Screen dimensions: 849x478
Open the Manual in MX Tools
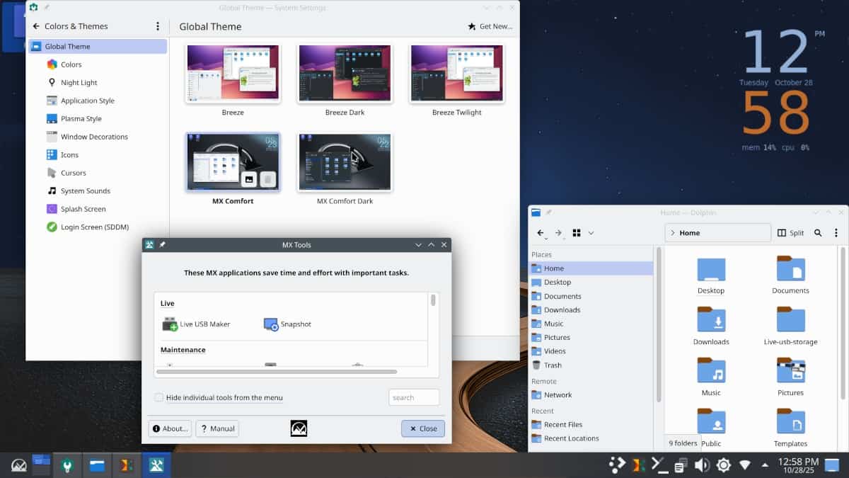pos(217,428)
